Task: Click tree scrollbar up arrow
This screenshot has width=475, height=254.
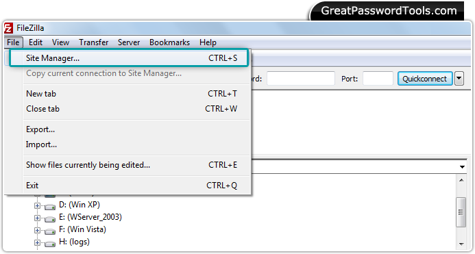Action: click(461, 181)
